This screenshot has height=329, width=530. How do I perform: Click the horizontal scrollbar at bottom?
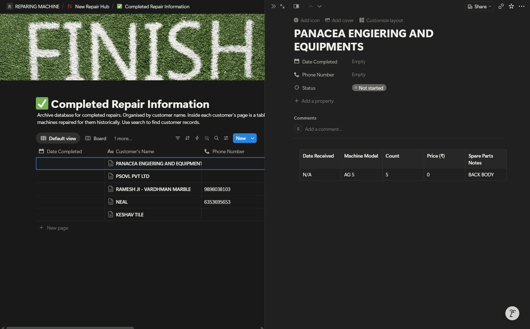70,328
